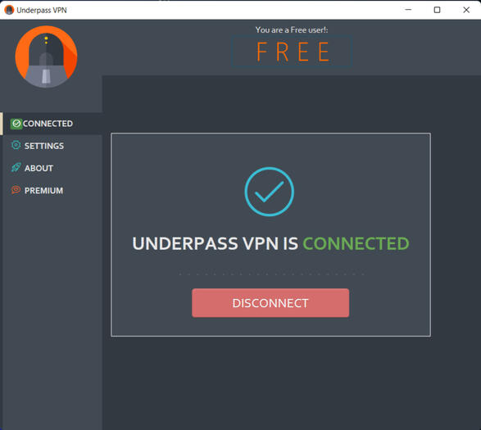Click the blue circular checkmark status icon
481x430 pixels.
(270, 192)
